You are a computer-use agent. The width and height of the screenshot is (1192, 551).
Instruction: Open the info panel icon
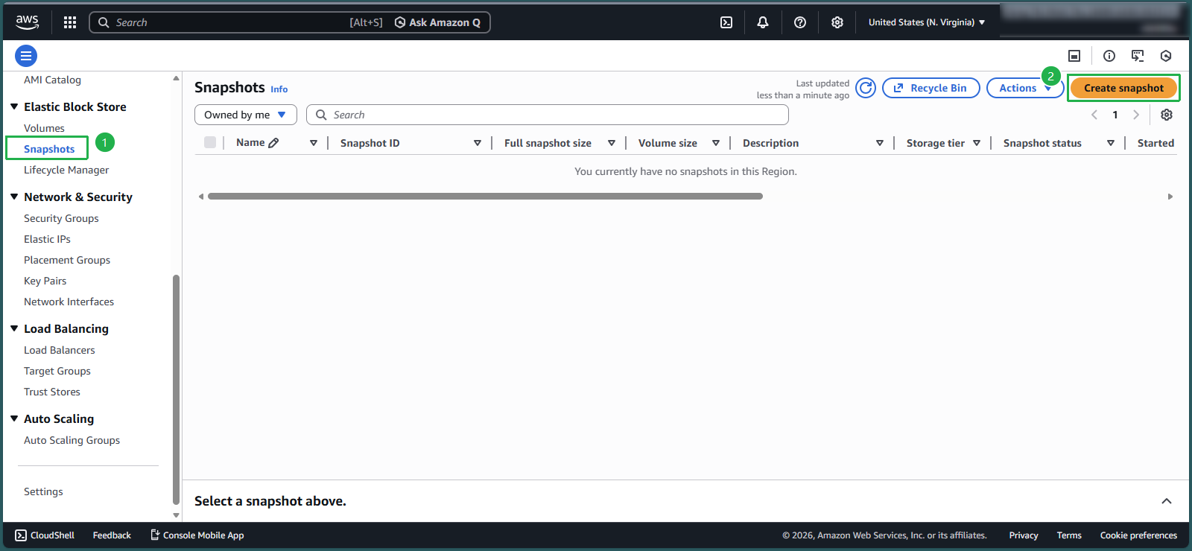(1109, 56)
